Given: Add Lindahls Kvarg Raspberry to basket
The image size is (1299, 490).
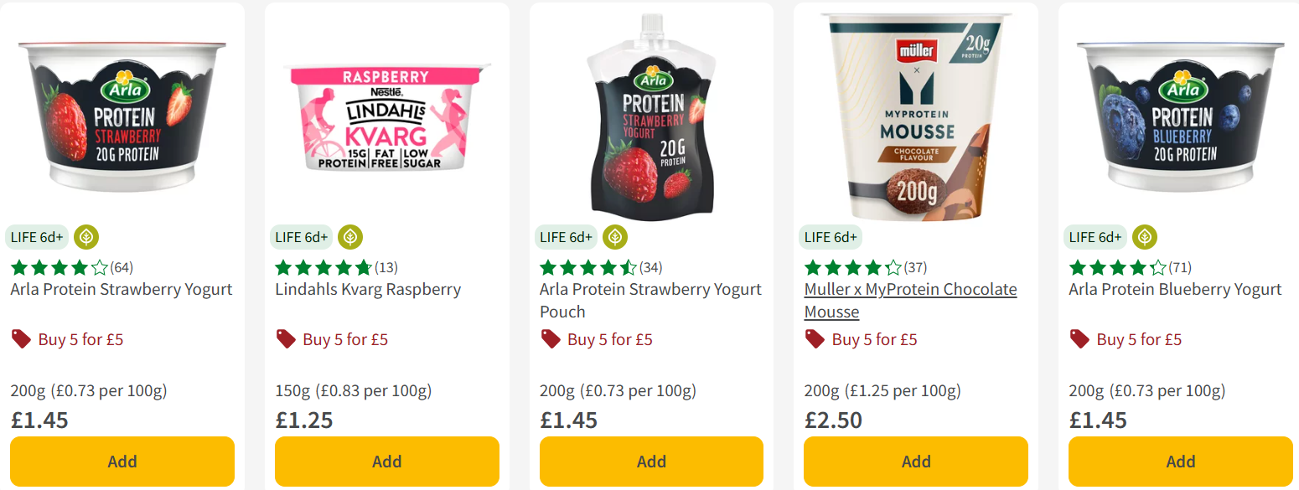Looking at the screenshot, I should click(387, 462).
